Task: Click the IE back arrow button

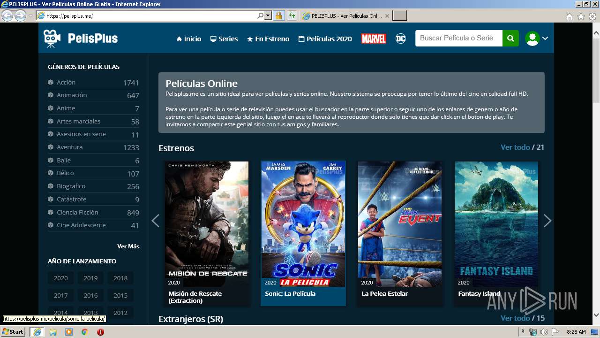Action: pyautogui.click(x=7, y=15)
